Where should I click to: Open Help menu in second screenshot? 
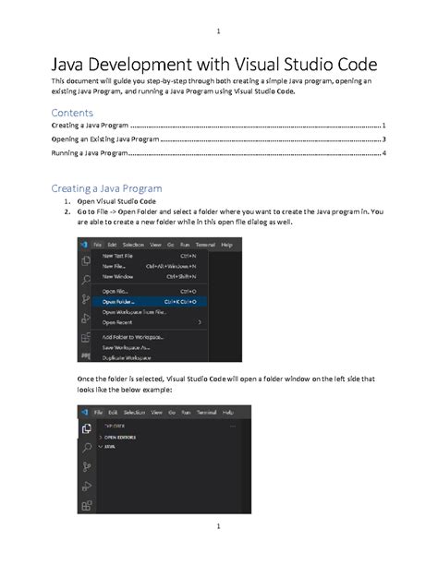[x=227, y=412]
